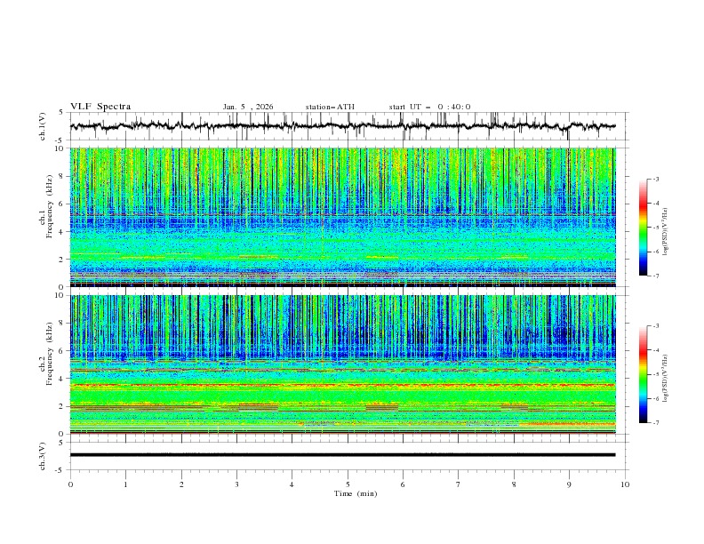Click the ch.2 color bar 'log(PSD)(V²/Hz)' label

[x=665, y=379]
